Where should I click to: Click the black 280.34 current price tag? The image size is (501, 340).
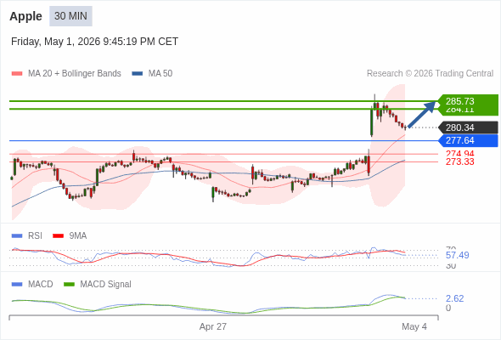[469, 127]
